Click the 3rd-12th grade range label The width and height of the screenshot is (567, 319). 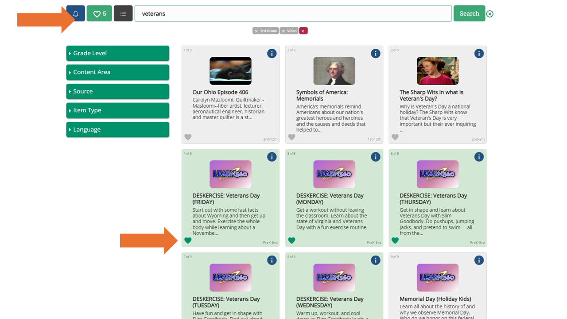click(270, 139)
